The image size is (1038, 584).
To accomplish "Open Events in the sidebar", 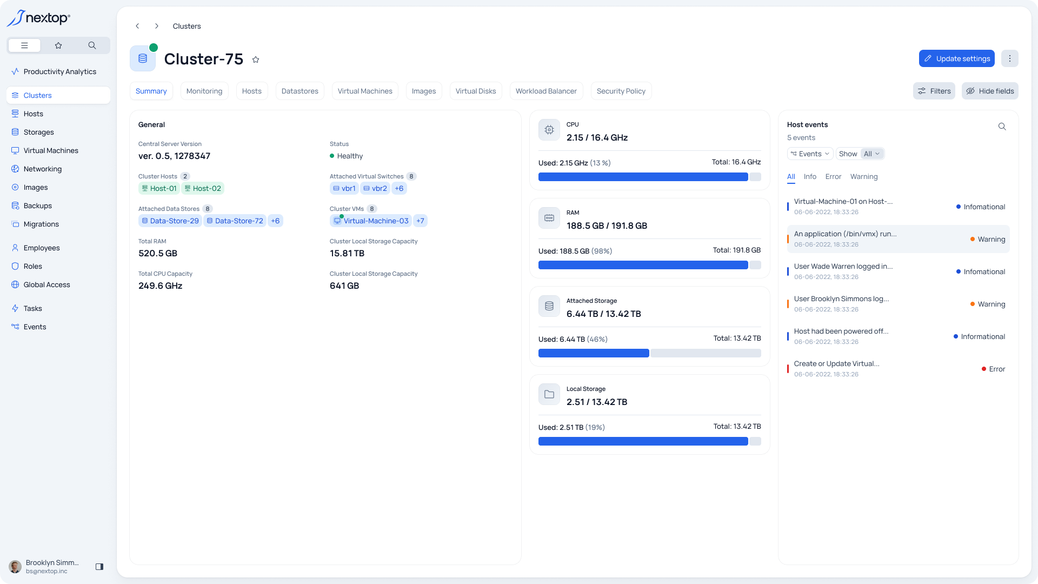I will (58, 327).
